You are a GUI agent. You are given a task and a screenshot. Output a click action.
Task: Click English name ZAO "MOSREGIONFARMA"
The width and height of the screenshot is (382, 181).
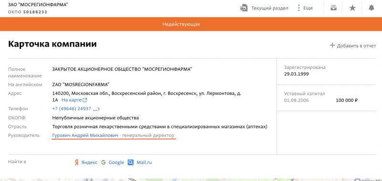pyautogui.click(x=81, y=85)
